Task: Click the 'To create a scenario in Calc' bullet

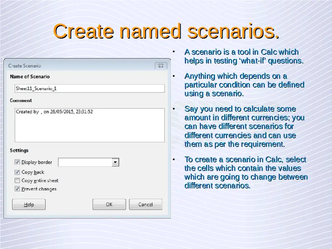Action: (246, 173)
